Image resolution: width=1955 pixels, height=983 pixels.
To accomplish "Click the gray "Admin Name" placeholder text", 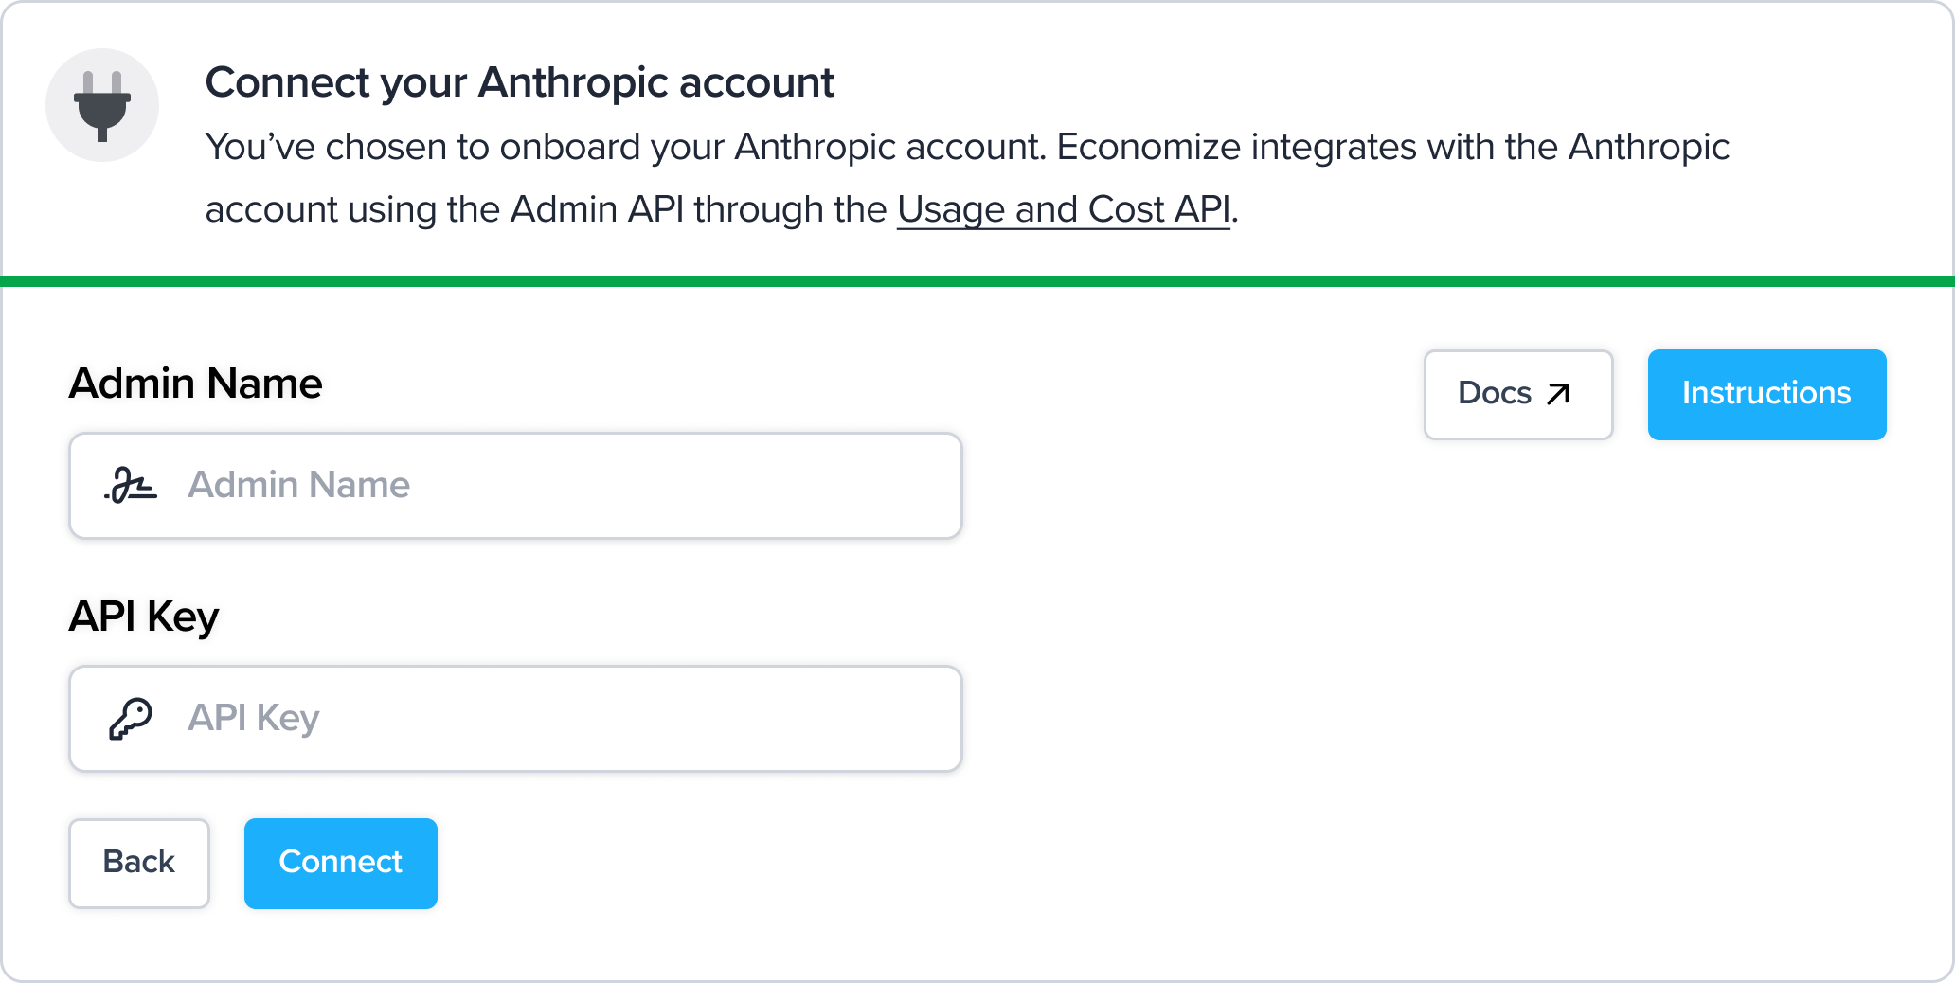I will (298, 485).
